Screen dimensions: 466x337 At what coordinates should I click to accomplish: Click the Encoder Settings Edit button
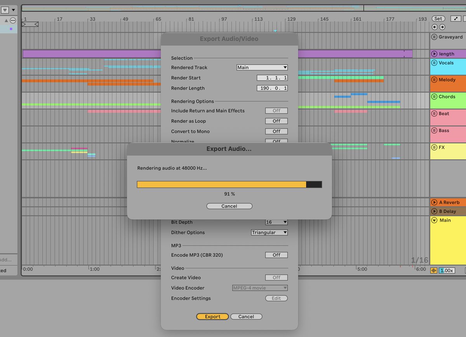coord(276,298)
